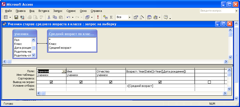Click the Cut scissors icon
The width and height of the screenshot is (240, 107).
pyautogui.click(x=49, y=17)
